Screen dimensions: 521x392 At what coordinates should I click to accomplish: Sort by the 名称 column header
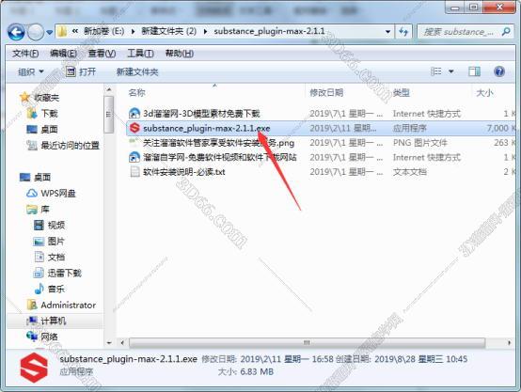[137, 93]
